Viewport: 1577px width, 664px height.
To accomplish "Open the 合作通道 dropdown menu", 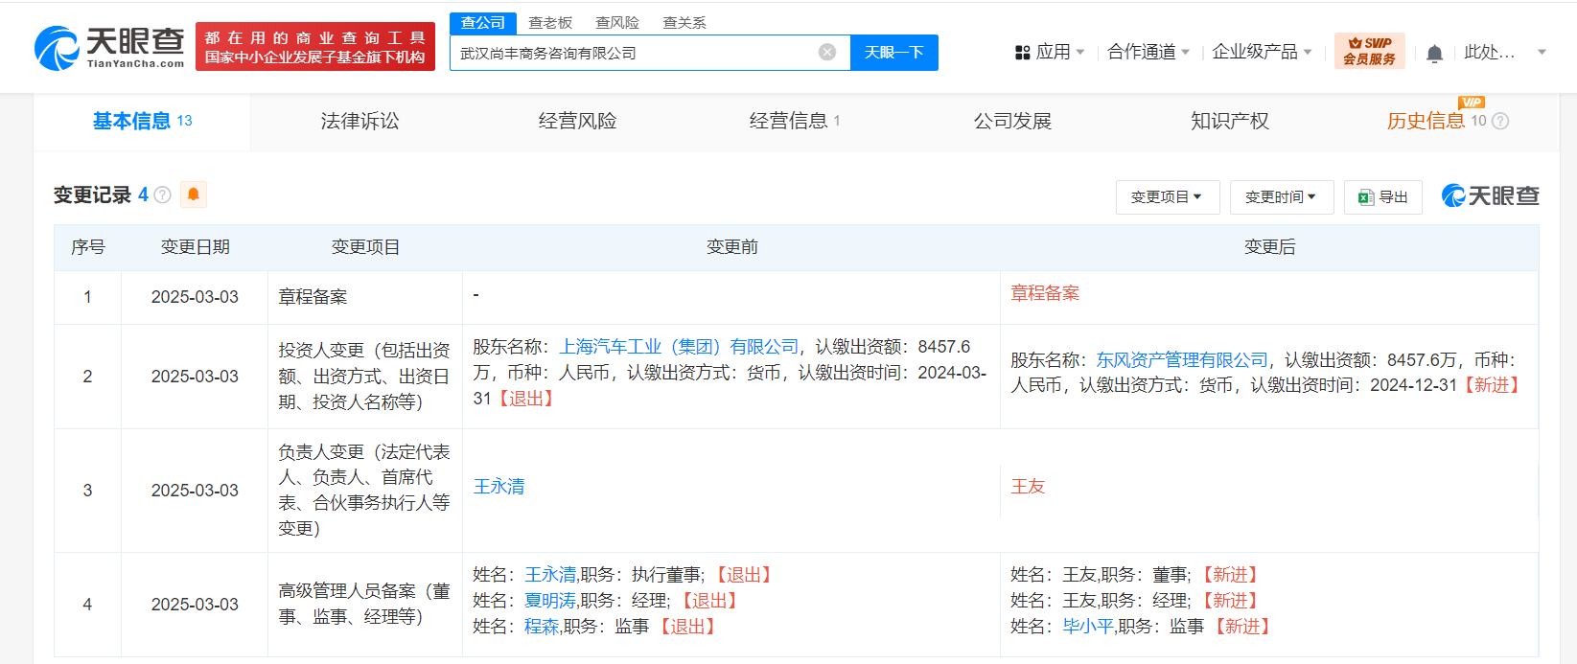I will tap(1148, 52).
